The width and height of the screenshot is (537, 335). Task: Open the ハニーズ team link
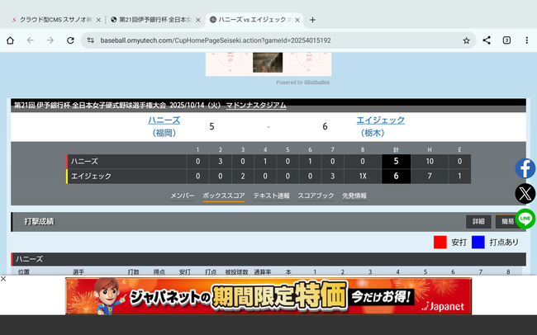[x=164, y=120]
